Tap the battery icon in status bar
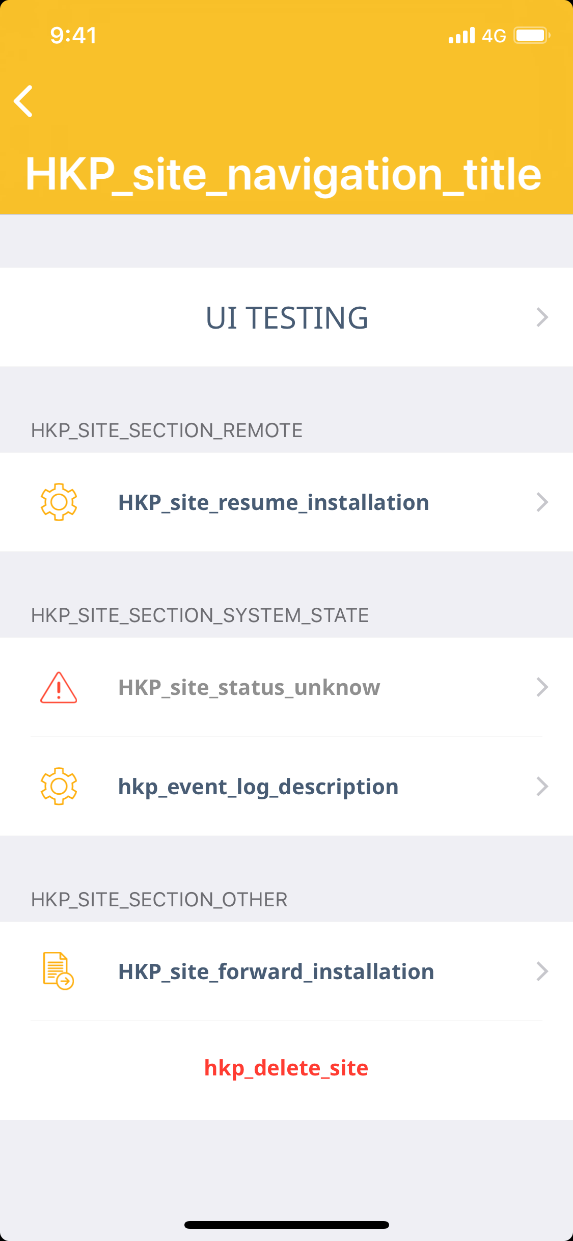The image size is (573, 1241). [x=531, y=36]
